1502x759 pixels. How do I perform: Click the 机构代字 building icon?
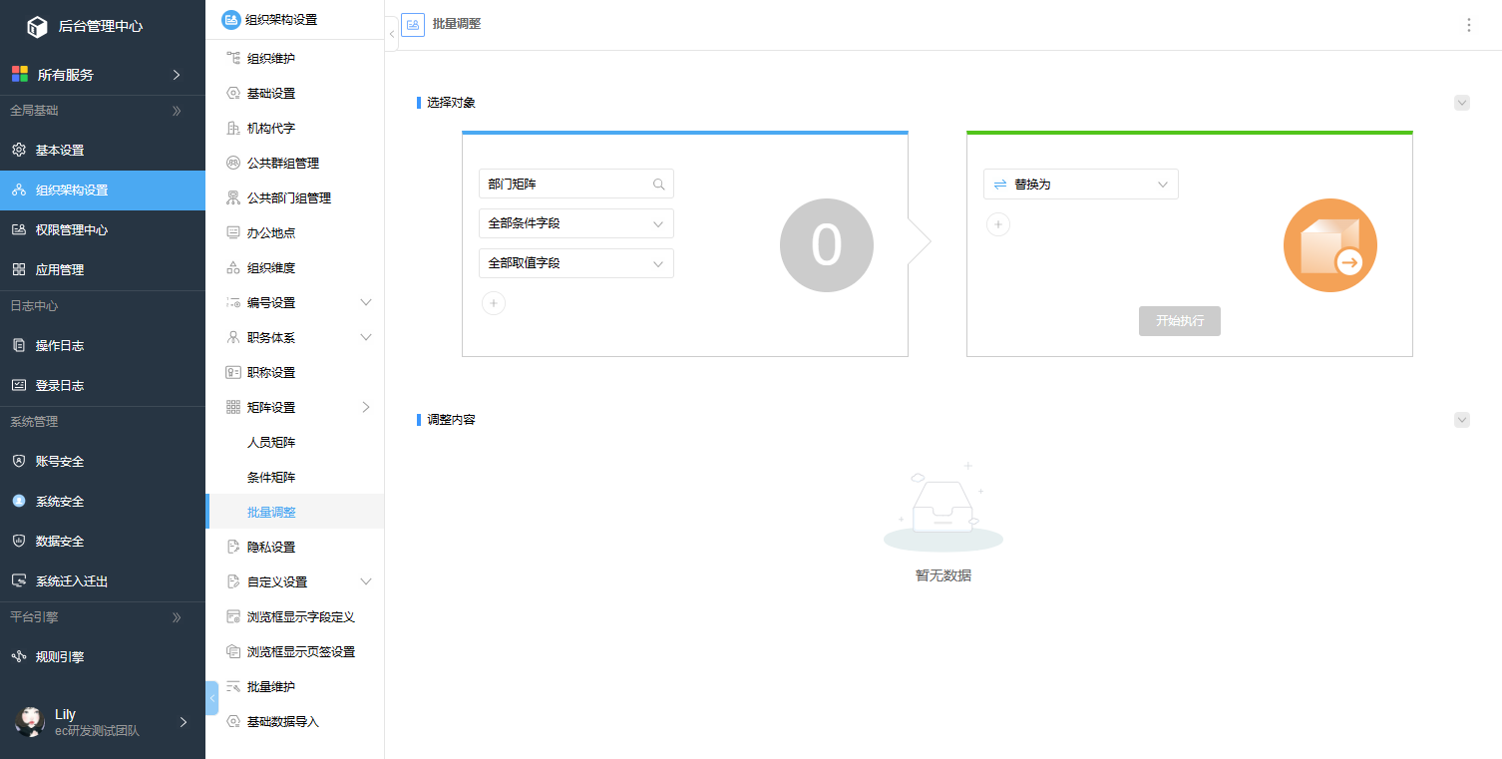pyautogui.click(x=233, y=129)
